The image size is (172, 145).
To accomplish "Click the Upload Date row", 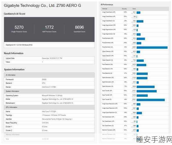I will tap(49, 58).
